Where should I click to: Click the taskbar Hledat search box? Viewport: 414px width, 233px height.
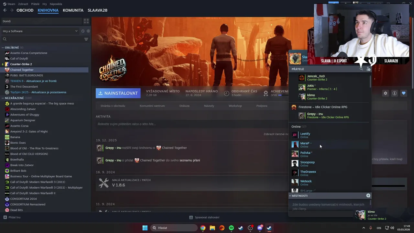(x=174, y=228)
